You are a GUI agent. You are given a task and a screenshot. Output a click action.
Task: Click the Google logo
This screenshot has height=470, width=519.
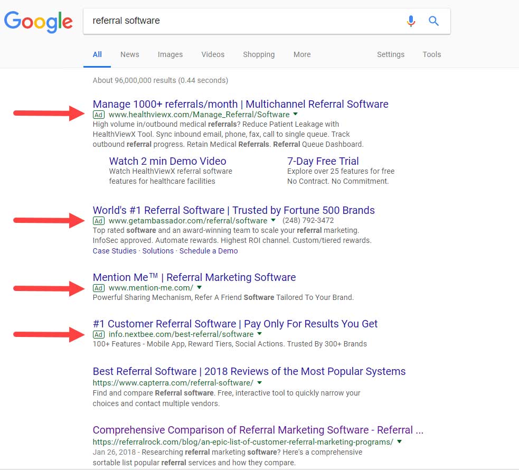tap(39, 22)
